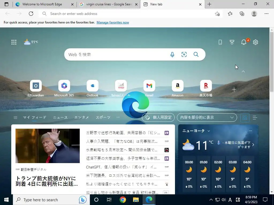Click the Trump news article thumbnail

[48, 146]
